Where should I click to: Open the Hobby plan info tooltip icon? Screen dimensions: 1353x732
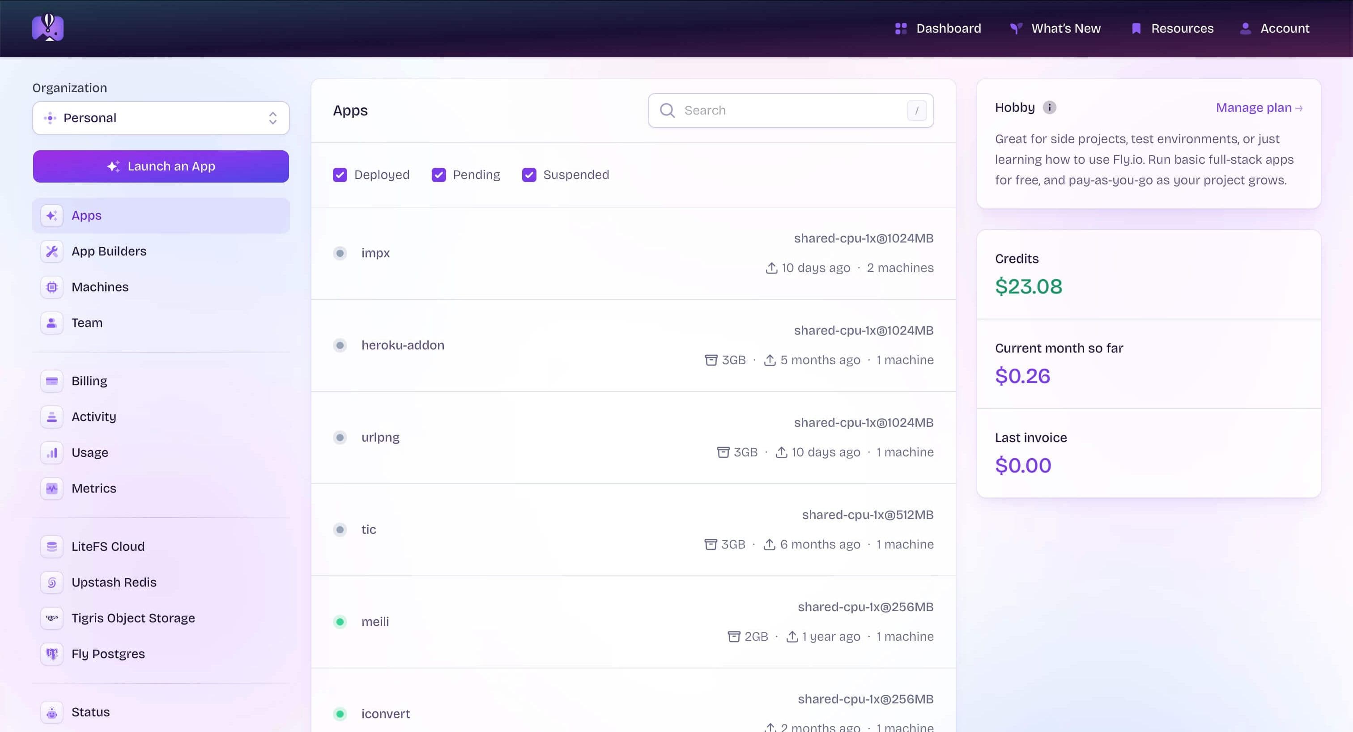coord(1049,107)
